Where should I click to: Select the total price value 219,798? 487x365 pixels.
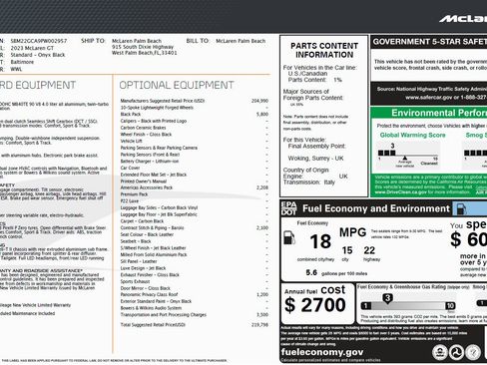tap(259, 325)
